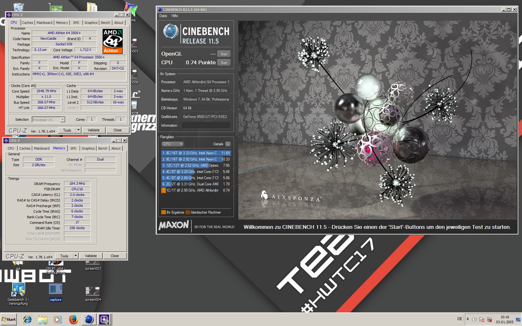This screenshot has width=522, height=326.
Task: Click the Information field in Cinebench
Action: pyautogui.click(x=206, y=125)
